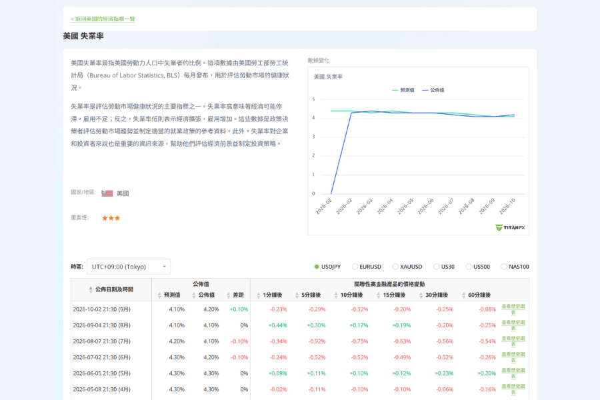This screenshot has height=400, width=600.
Task: Click the TitanFX logo in chart
Action: tap(510, 228)
